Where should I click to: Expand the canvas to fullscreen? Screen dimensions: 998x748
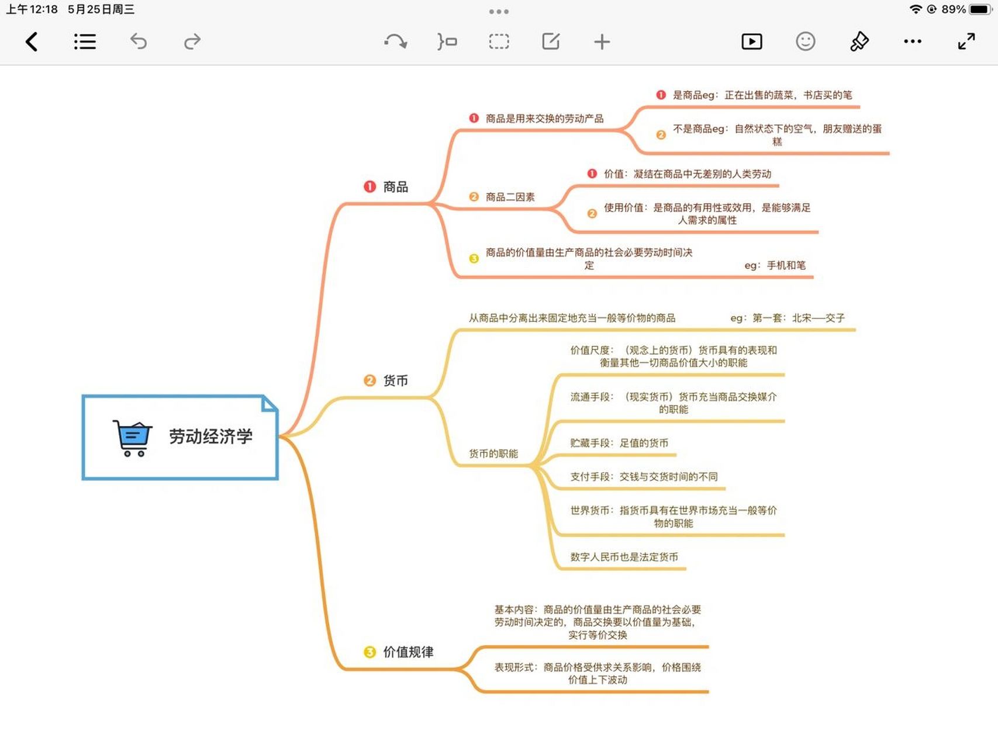coord(966,41)
